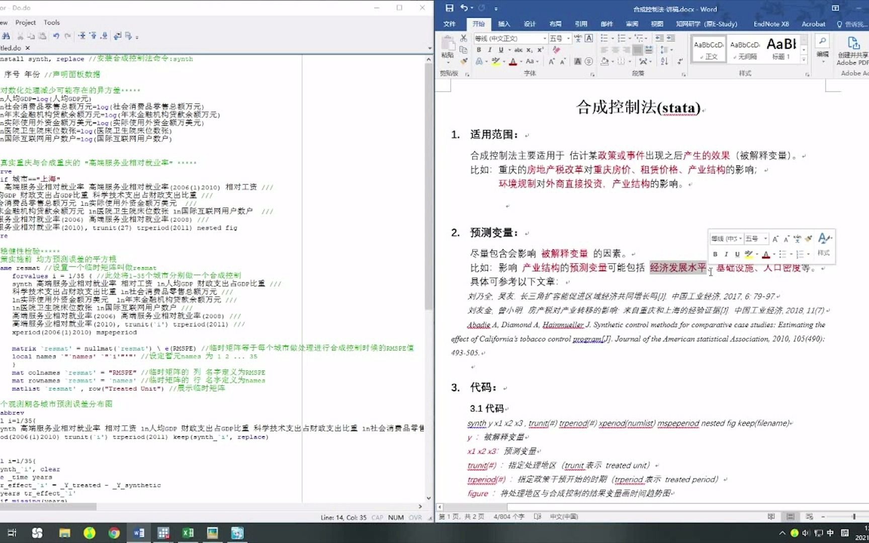Click the decrease indent icon
This screenshot has width=869, height=543.
[x=659, y=38]
